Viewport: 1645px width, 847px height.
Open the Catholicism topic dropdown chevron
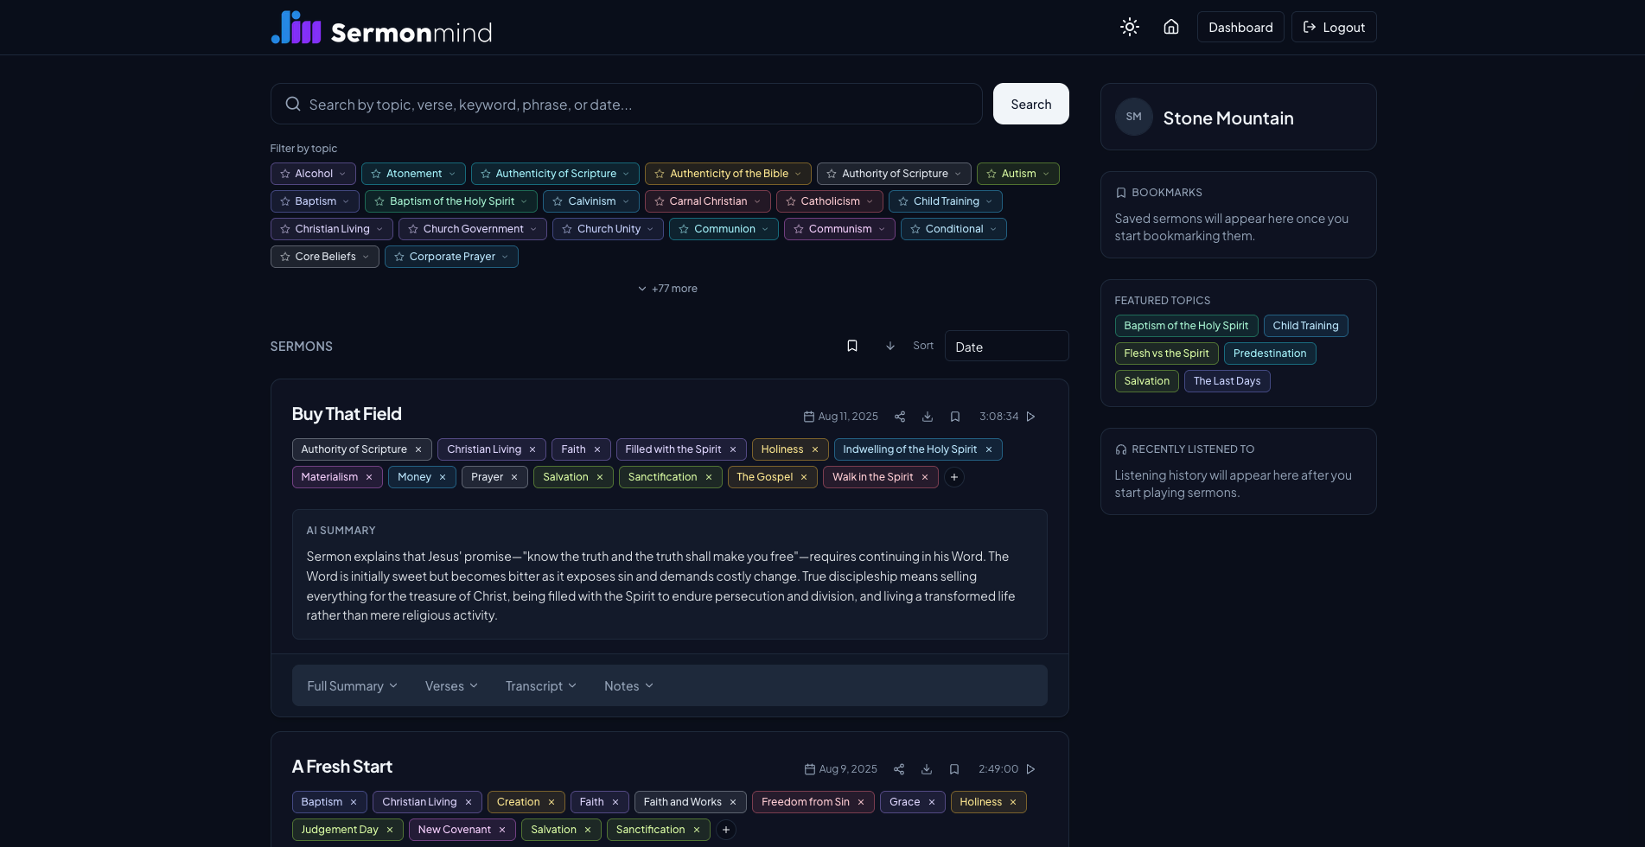point(870,201)
